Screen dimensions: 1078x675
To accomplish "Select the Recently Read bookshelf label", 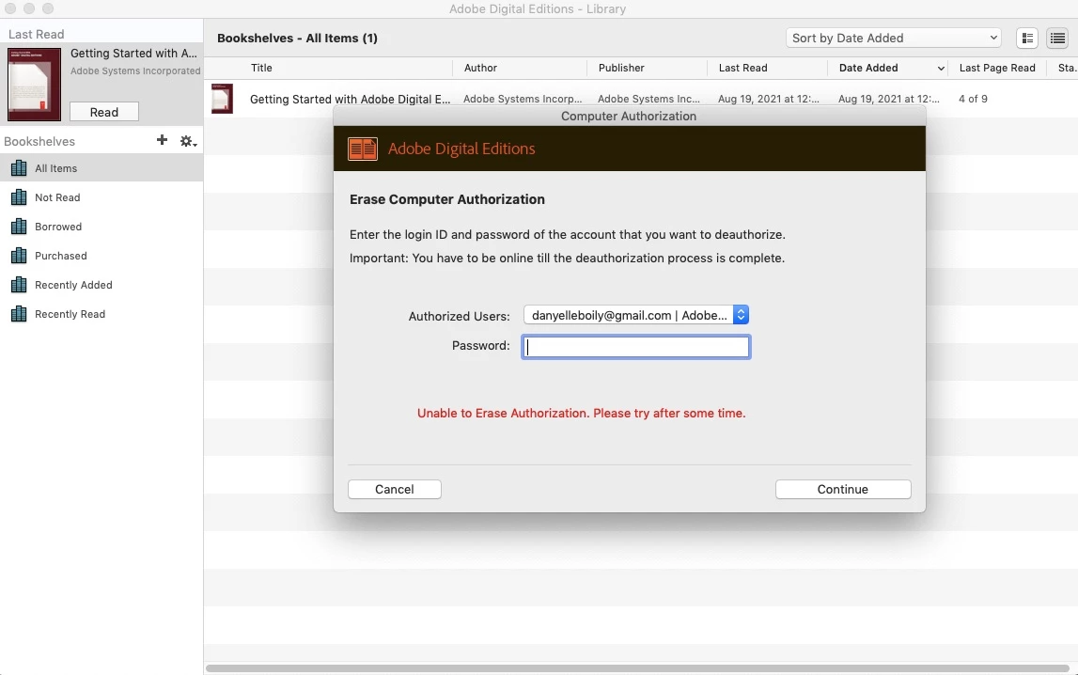I will coord(70,314).
